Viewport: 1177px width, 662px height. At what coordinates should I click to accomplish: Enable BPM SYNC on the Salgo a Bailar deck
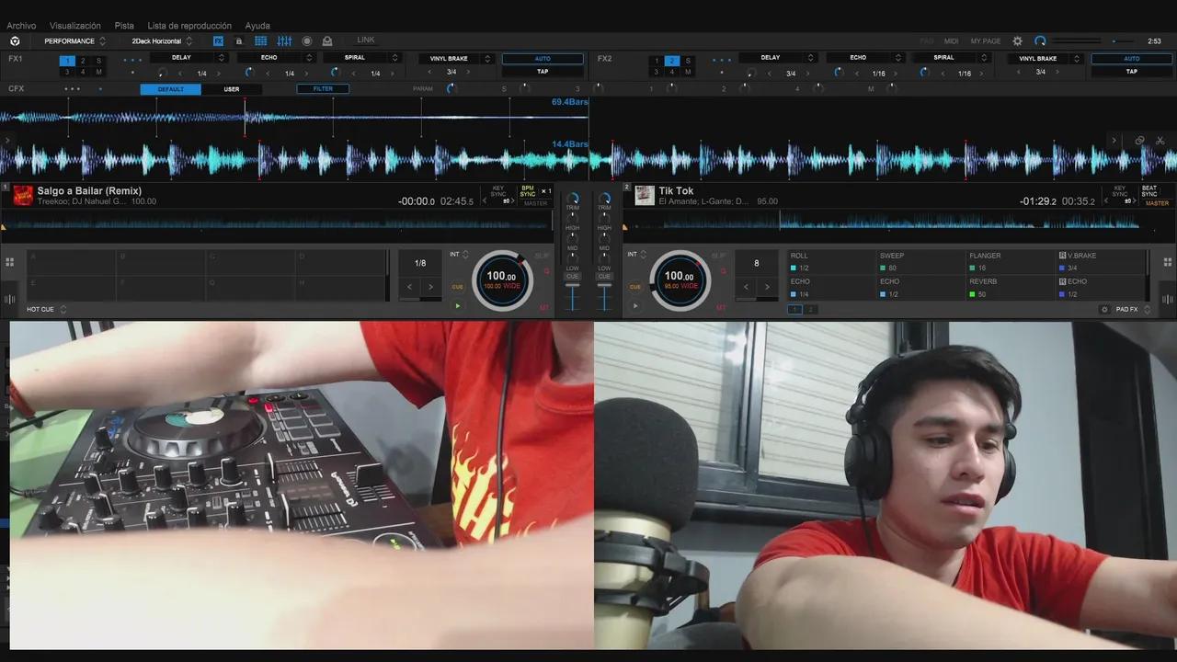coord(526,192)
